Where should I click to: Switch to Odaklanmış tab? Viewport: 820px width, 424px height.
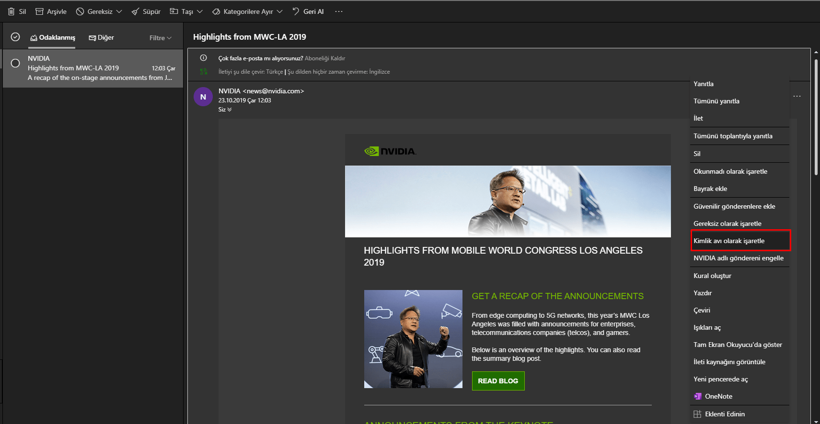(x=53, y=37)
